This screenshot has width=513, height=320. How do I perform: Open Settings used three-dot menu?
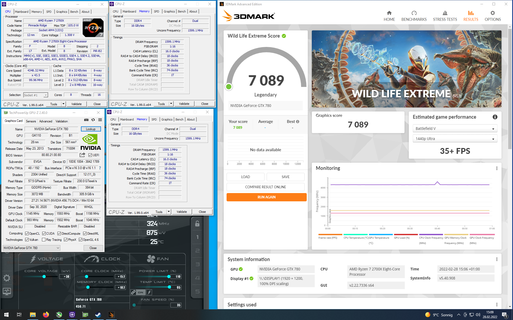pos(497,305)
